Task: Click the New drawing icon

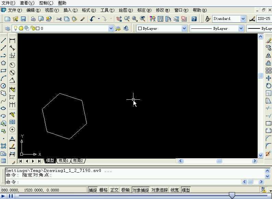Action: [8, 19]
